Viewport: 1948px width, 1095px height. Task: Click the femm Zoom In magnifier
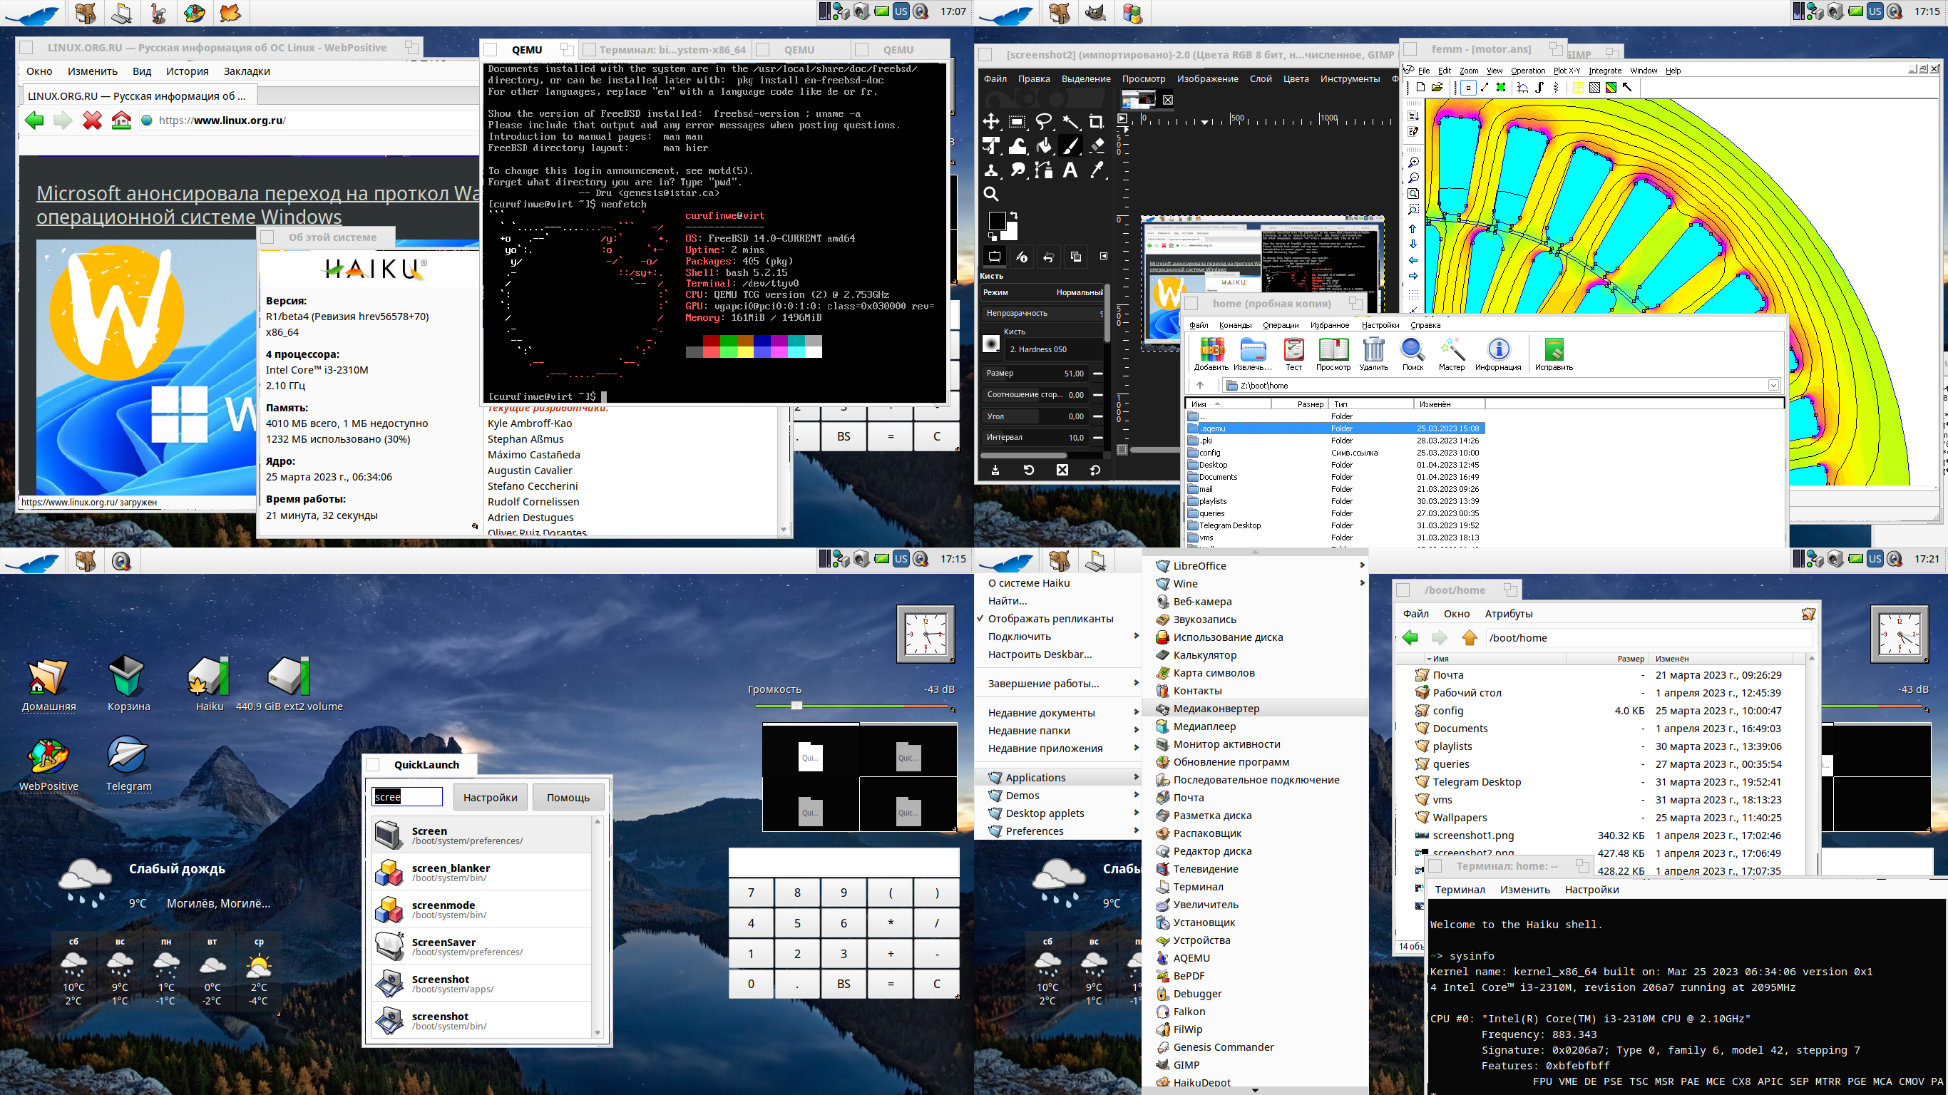pyautogui.click(x=1413, y=162)
